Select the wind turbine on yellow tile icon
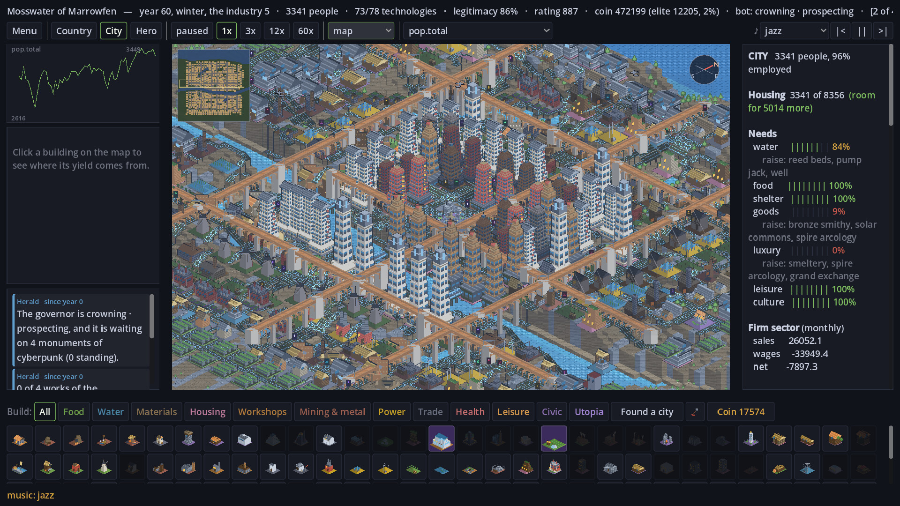The width and height of the screenshot is (900, 506). click(385, 467)
